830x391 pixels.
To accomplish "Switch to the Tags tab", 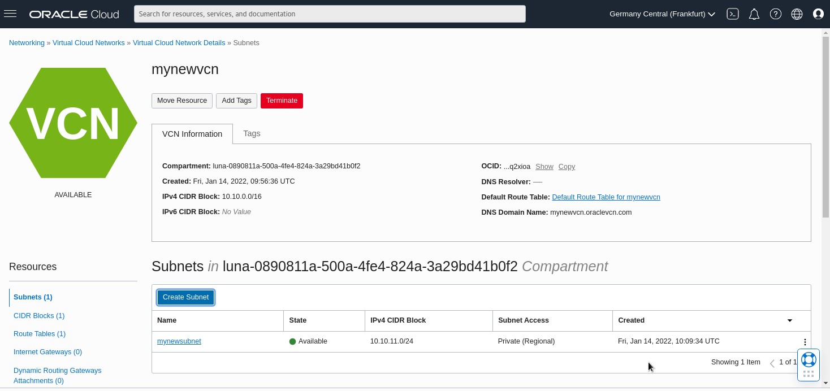I will coord(252,133).
